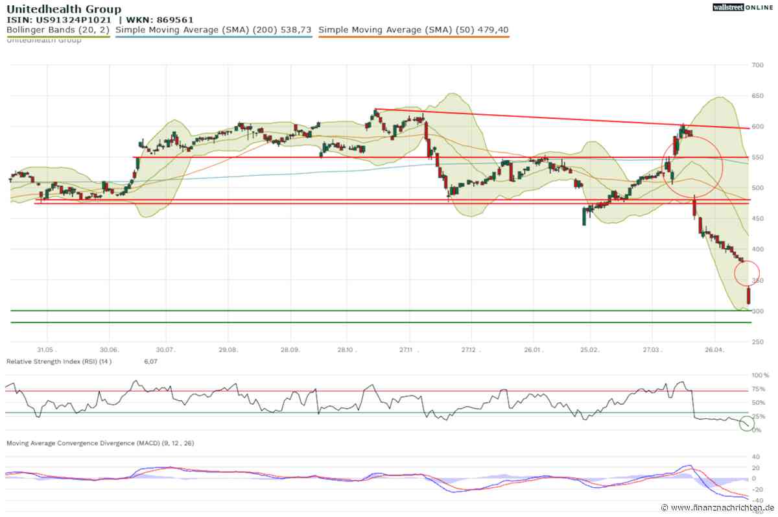The width and height of the screenshot is (778, 517).
Task: Click the 600 price axis label
Action: [757, 126]
